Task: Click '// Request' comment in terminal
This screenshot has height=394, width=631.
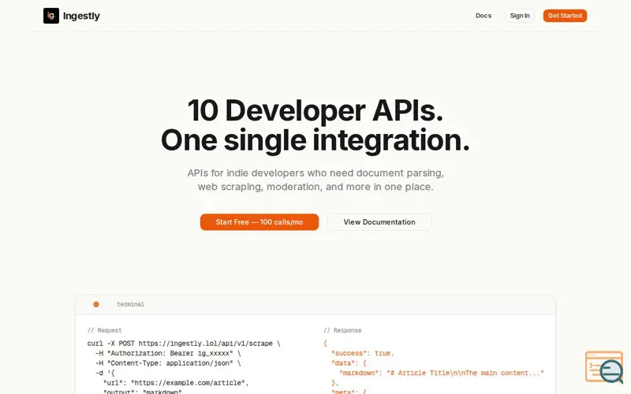Action: 104,330
